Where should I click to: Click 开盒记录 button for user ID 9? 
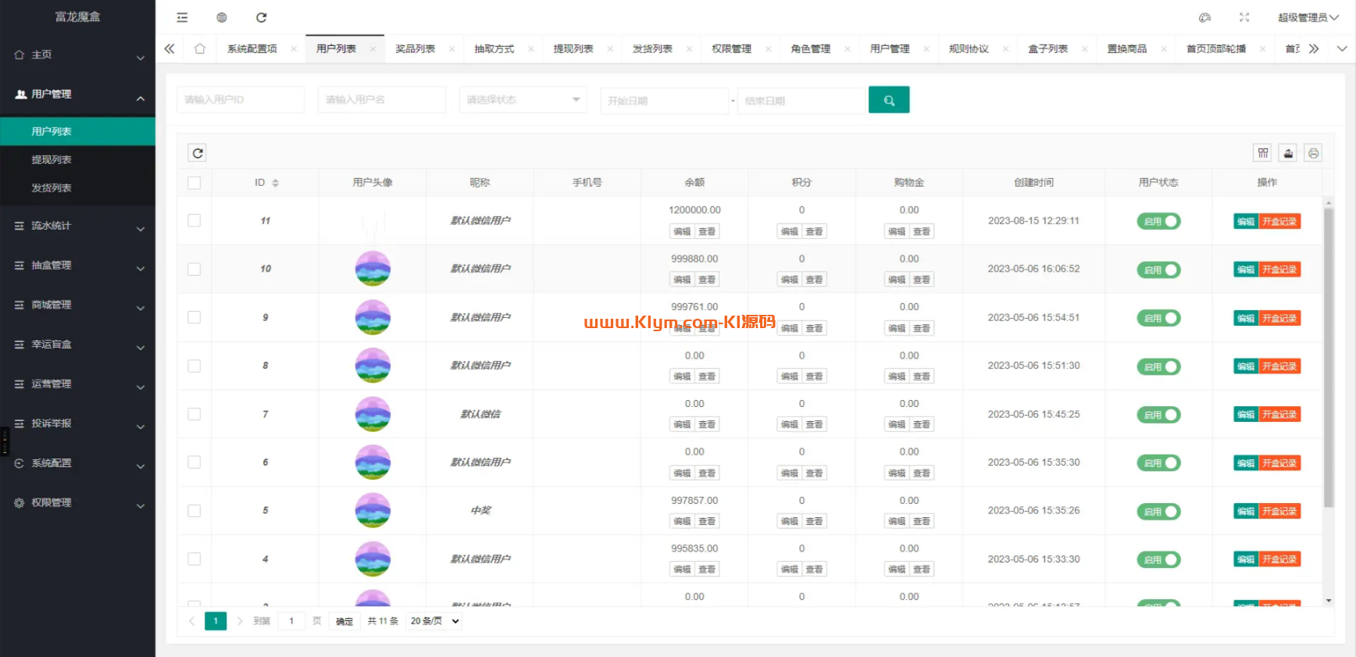(x=1279, y=318)
